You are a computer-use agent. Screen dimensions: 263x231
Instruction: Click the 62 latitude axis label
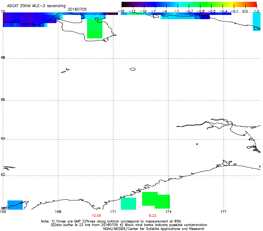(x=3, y=174)
